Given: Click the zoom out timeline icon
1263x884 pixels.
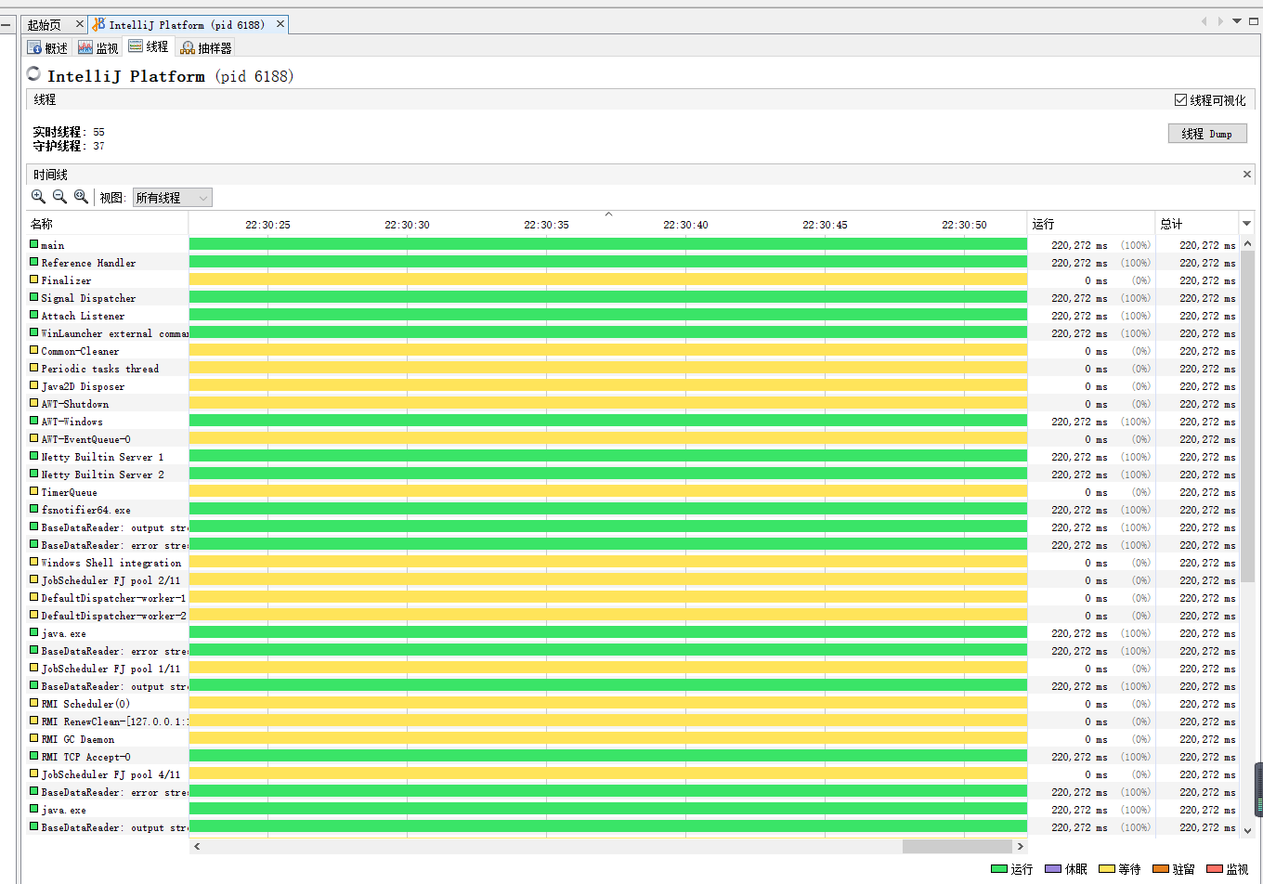Looking at the screenshot, I should pyautogui.click(x=59, y=197).
